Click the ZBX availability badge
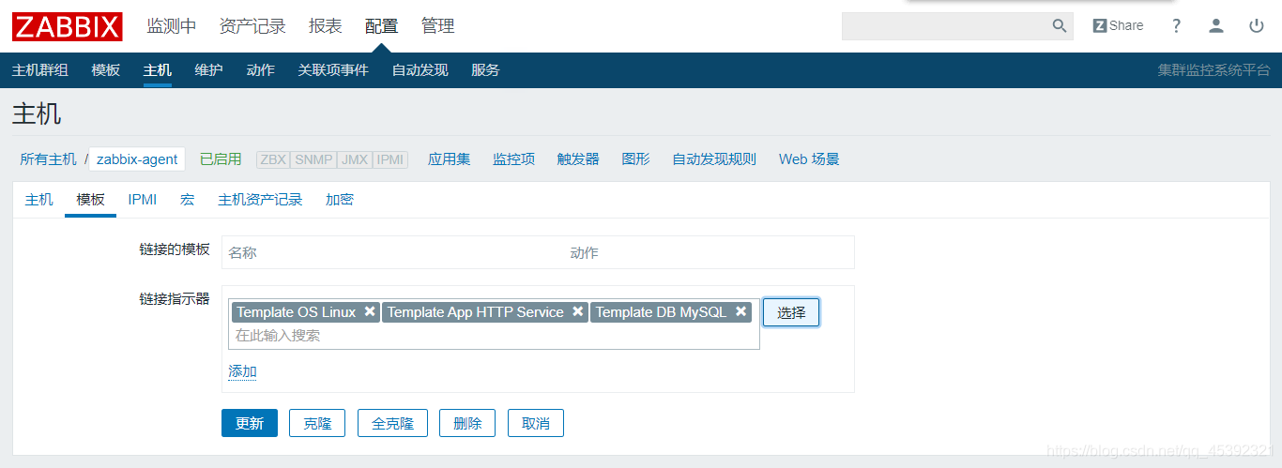1282x468 pixels. [273, 159]
